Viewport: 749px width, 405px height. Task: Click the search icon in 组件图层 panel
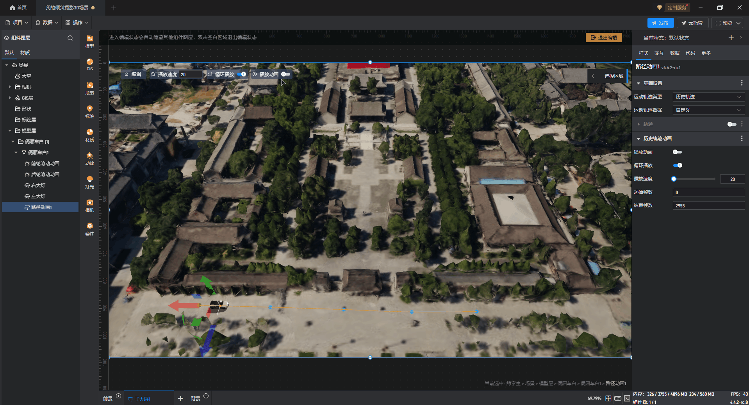70,38
